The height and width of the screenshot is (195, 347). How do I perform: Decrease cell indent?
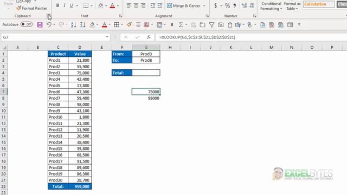click(x=152, y=5)
